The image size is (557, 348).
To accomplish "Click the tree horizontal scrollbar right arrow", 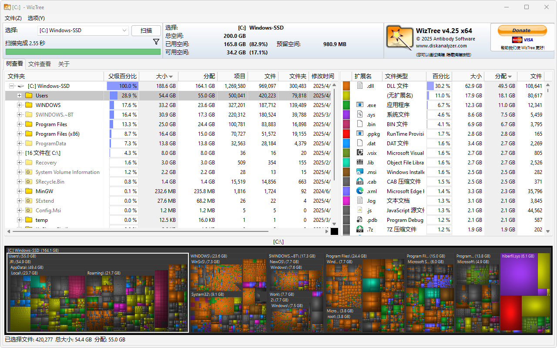I will 327,231.
